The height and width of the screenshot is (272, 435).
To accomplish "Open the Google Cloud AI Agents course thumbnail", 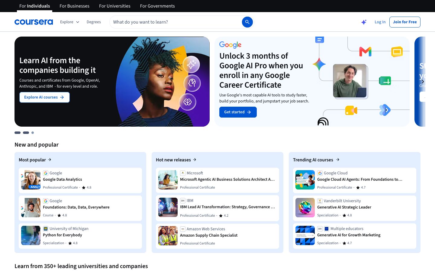I will pyautogui.click(x=305, y=180).
